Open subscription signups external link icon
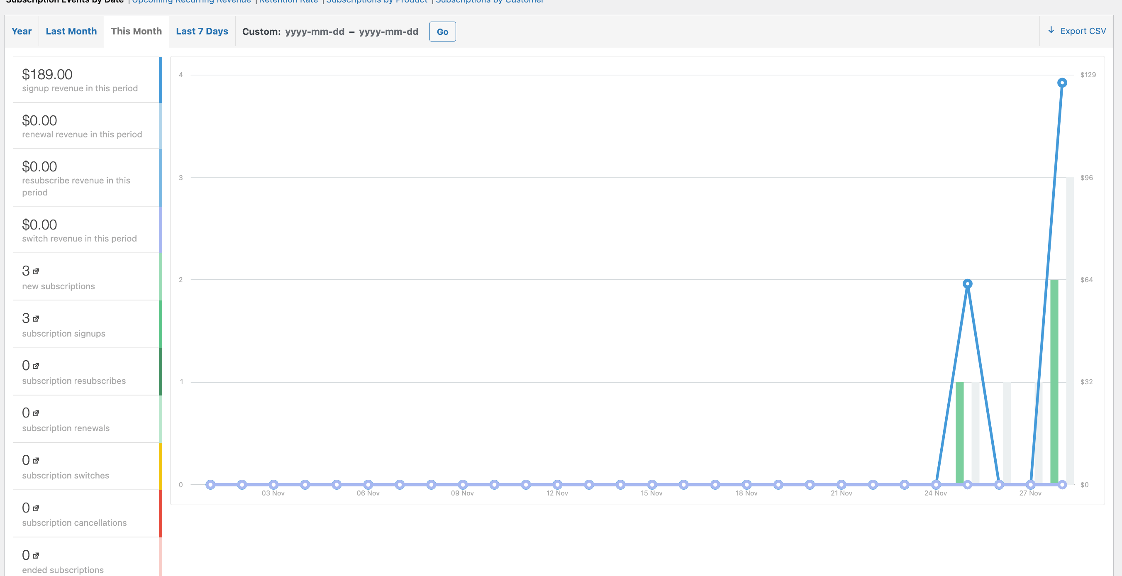Screen dimensions: 1122x576 (36, 317)
